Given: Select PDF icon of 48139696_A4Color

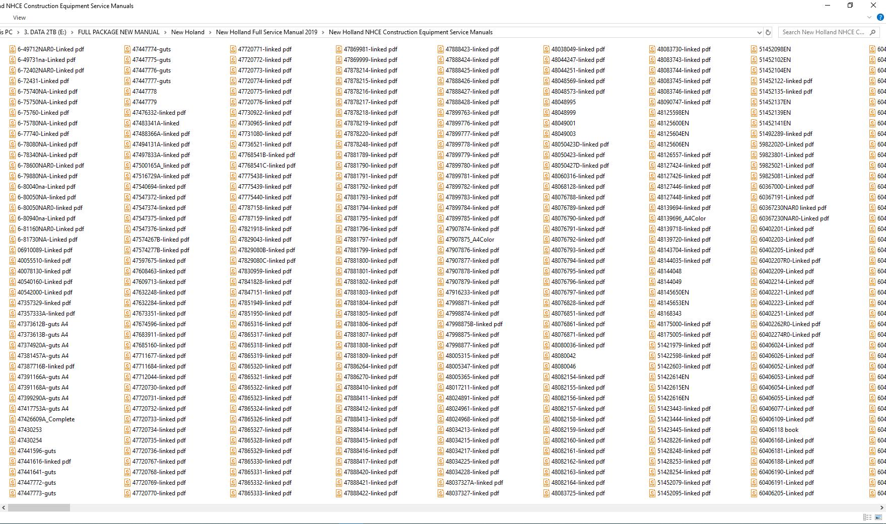Looking at the screenshot, I should coord(652,218).
